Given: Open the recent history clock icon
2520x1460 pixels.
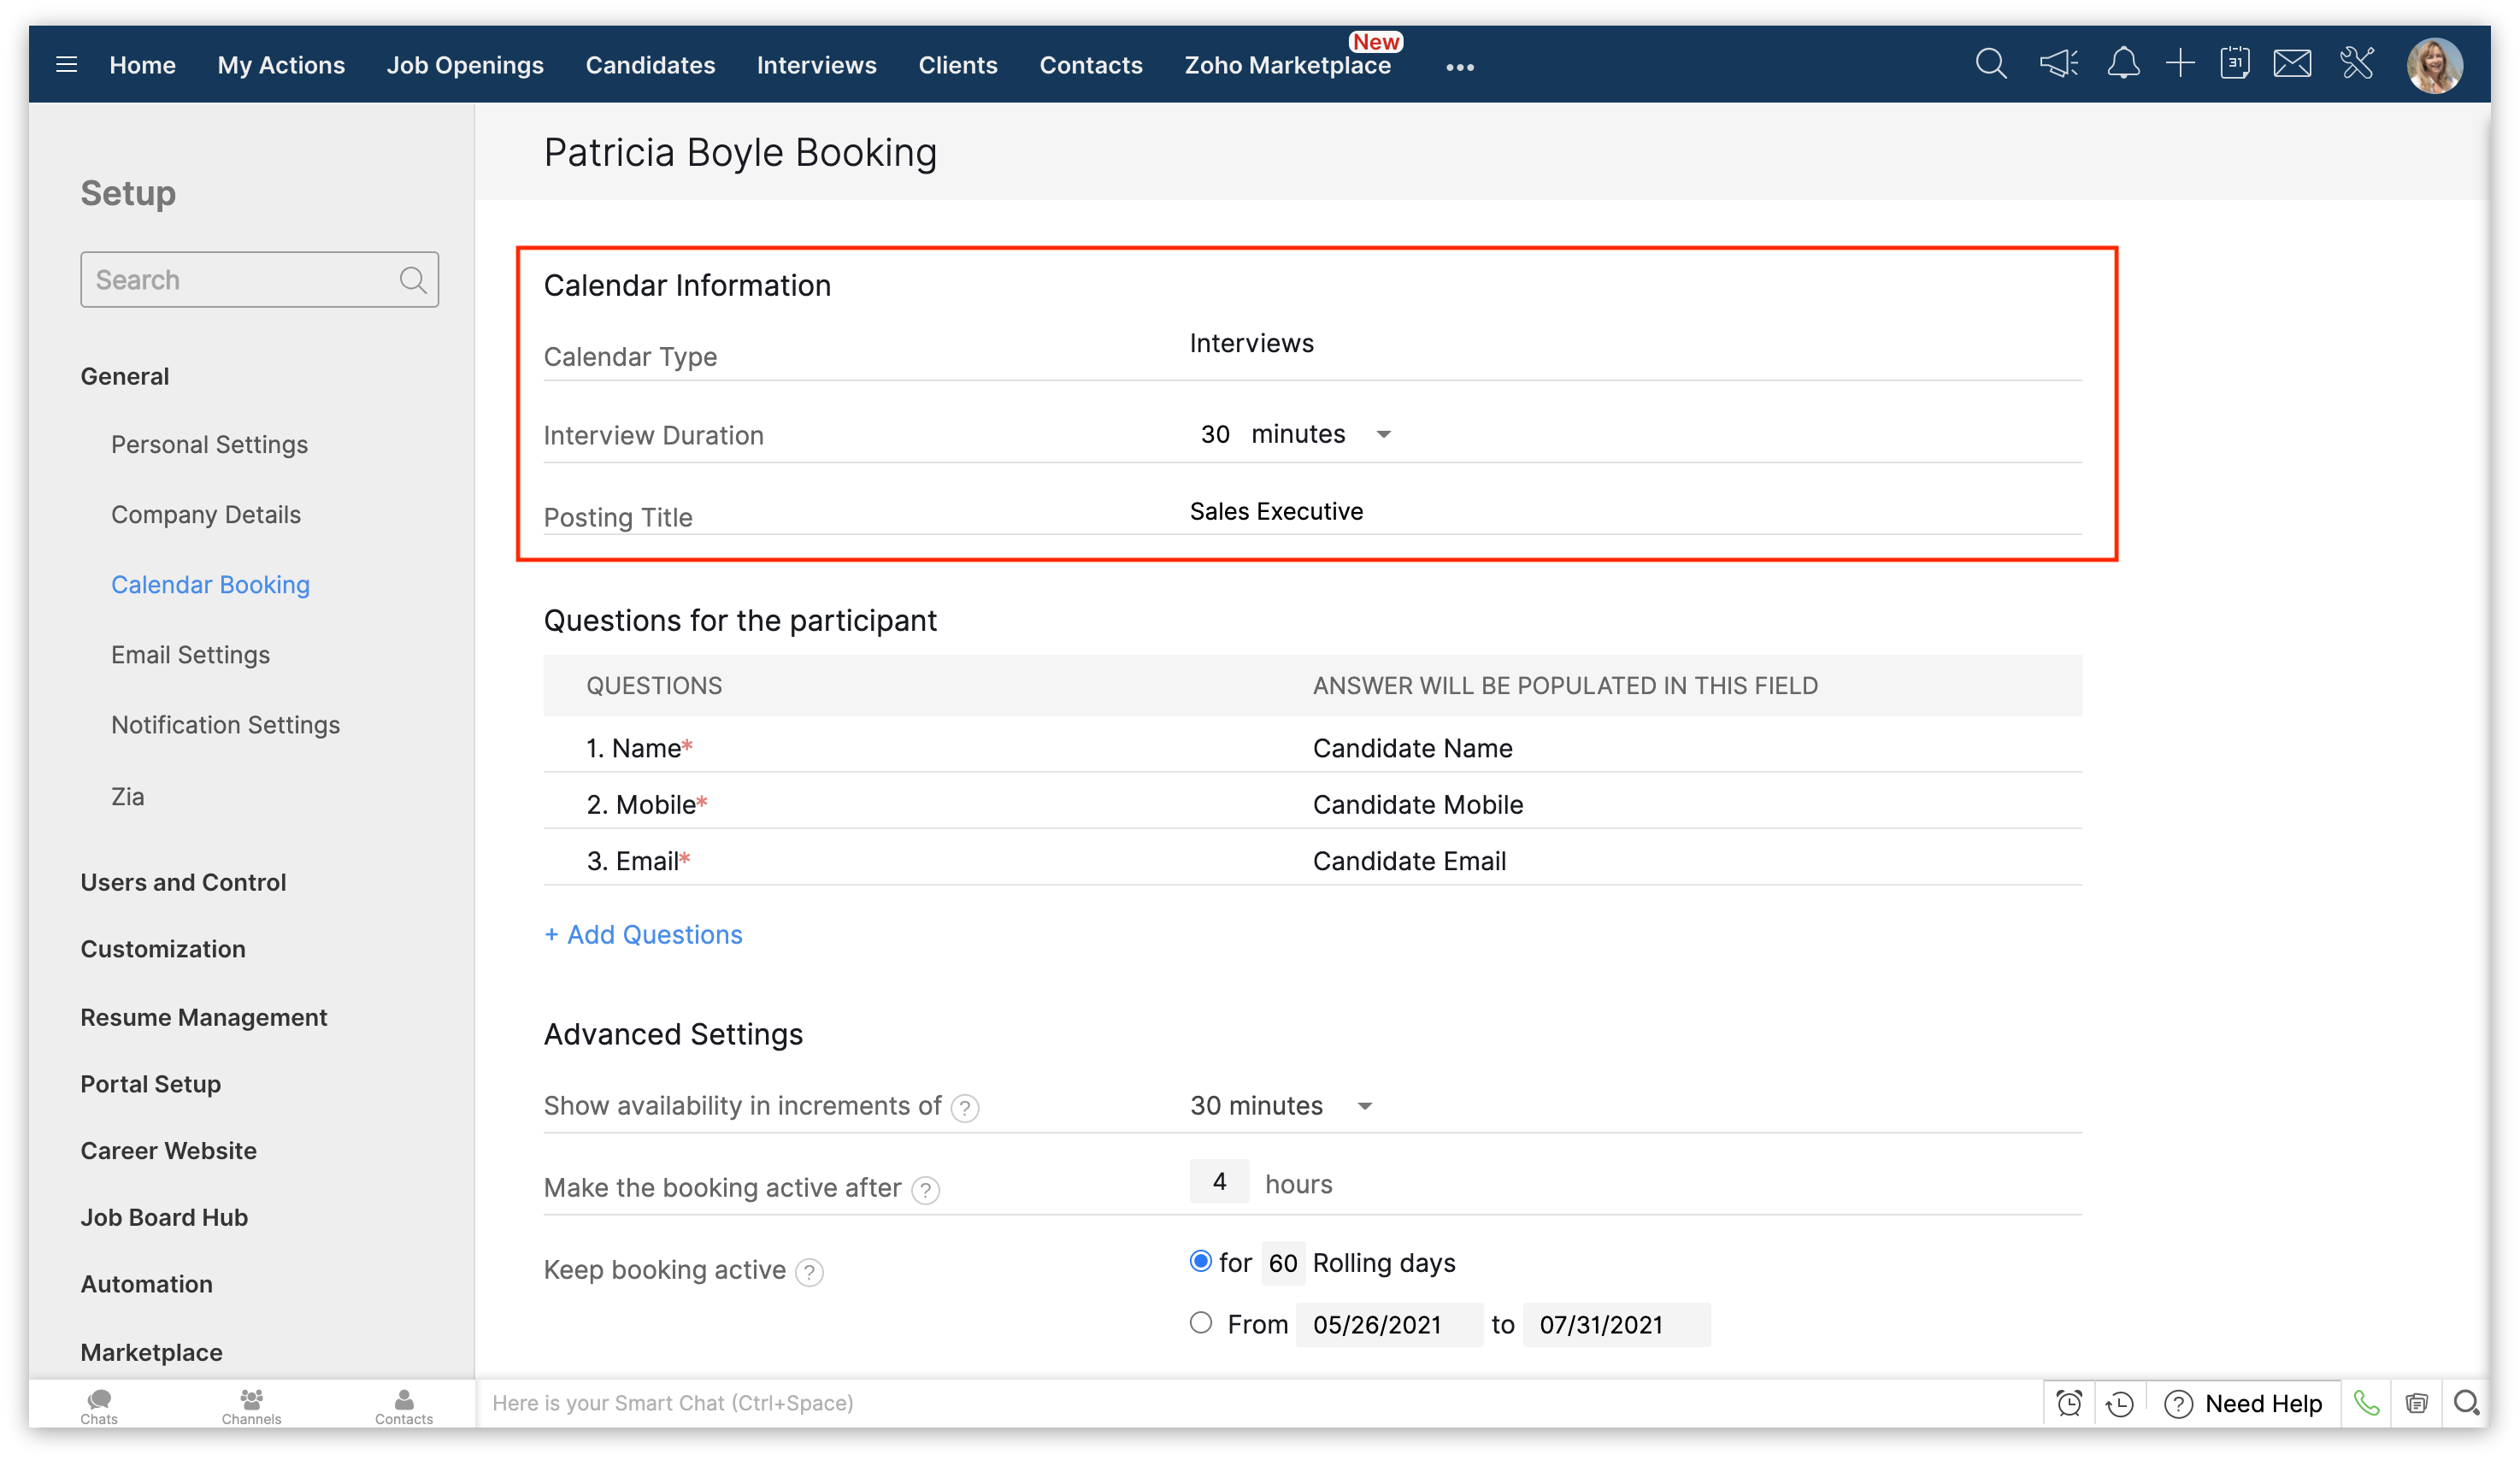Looking at the screenshot, I should coord(2119,1403).
